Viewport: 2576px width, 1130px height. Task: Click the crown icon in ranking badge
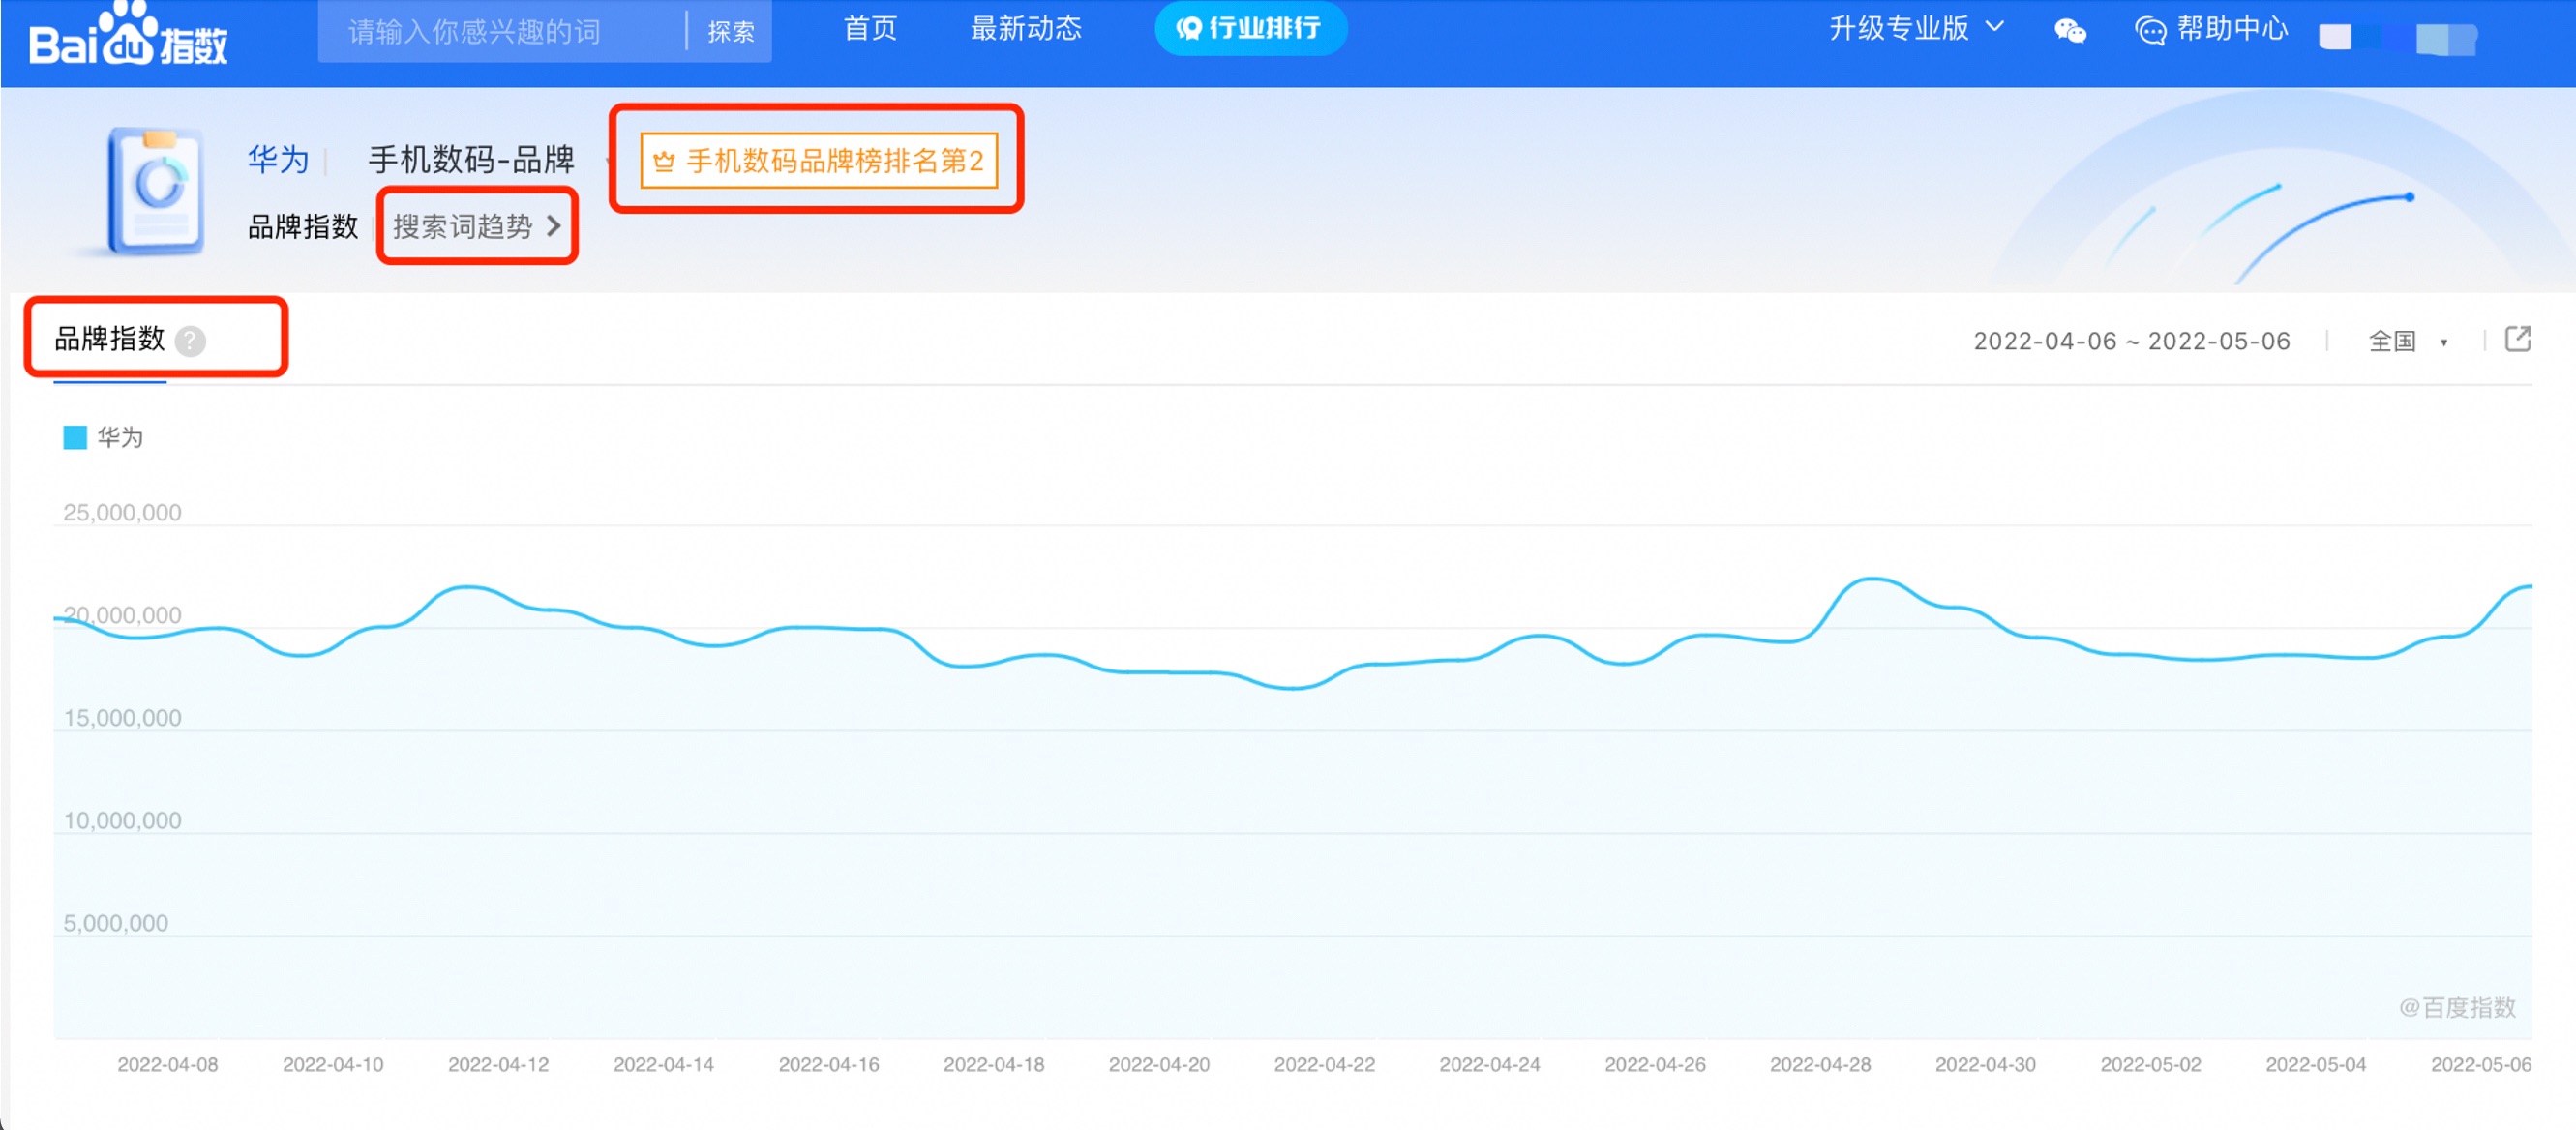664,161
